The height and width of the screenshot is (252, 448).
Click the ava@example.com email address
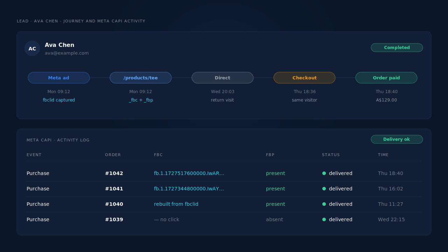click(67, 53)
